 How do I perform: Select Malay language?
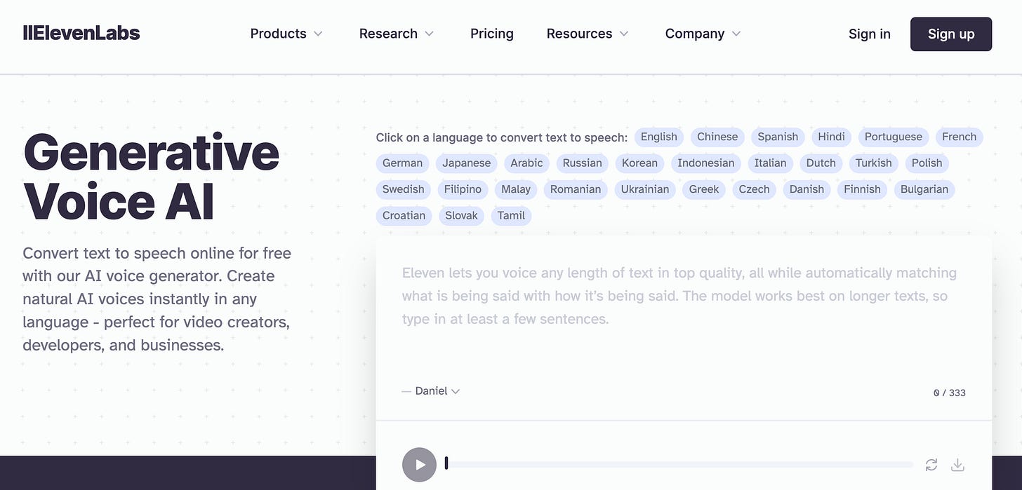[516, 189]
